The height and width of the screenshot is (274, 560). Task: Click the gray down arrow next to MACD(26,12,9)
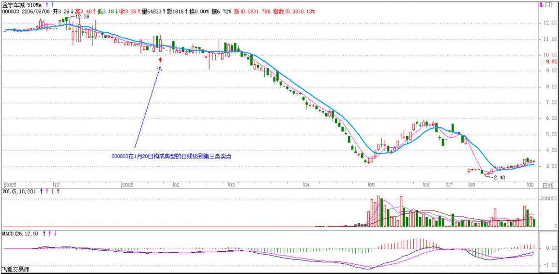55,233
